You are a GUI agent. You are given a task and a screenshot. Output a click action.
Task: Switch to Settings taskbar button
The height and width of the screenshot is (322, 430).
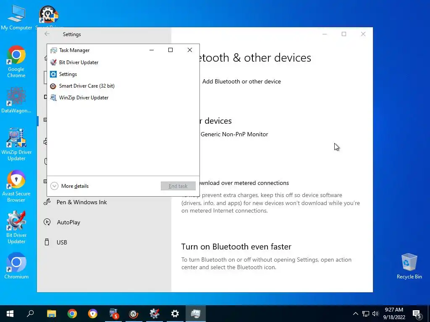tap(175, 314)
